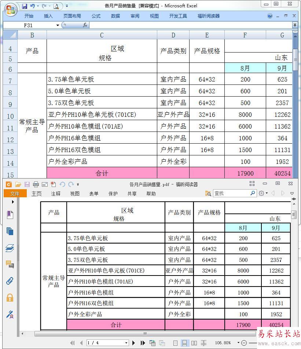Open Foxit attachments paperclip panel

10,281
